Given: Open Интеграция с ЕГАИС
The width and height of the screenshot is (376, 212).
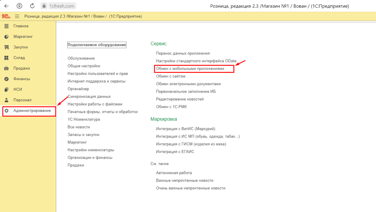Looking at the screenshot, I should (175, 152).
